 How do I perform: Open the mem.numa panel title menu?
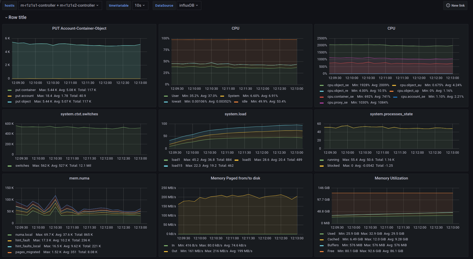pyautogui.click(x=79, y=178)
